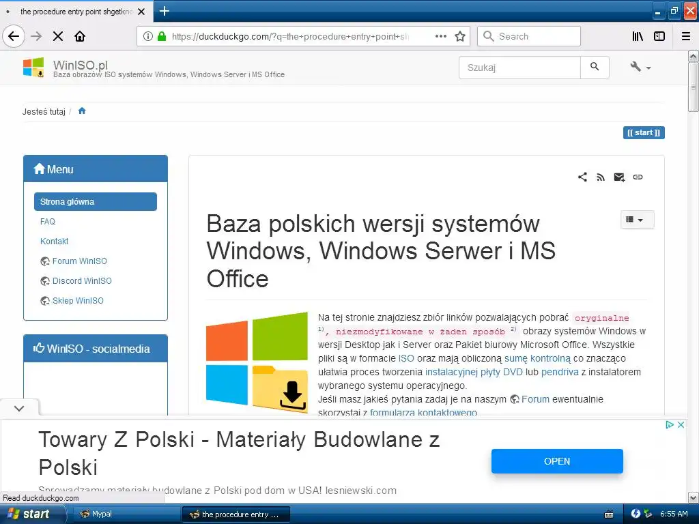
Task: Follow the ISO link in the article
Action: point(406,358)
